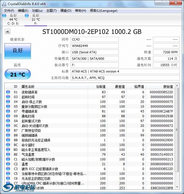Image resolution: width=184 pixels, height=194 pixels.
Task: Click status icon of row 0C 启动-关闭循环次数
Action: (x=8, y=126)
